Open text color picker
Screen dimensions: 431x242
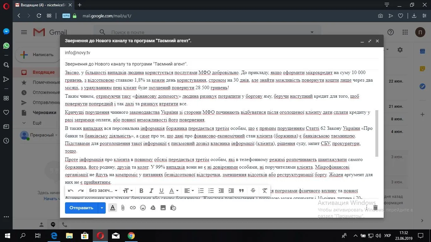[x=173, y=191]
